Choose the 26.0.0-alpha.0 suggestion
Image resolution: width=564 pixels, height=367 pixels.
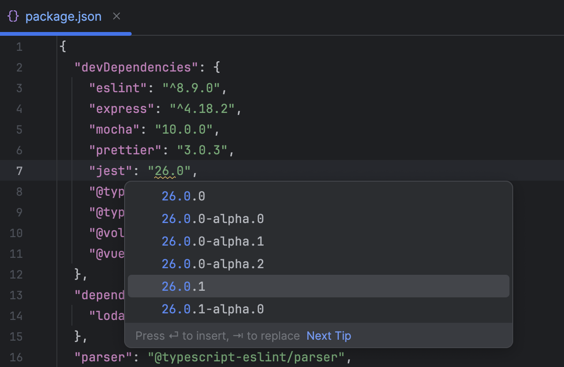coord(212,218)
